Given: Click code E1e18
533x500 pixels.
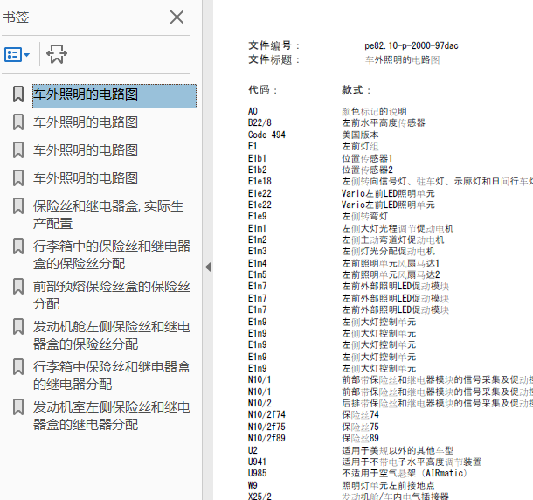Looking at the screenshot, I should (260, 181).
